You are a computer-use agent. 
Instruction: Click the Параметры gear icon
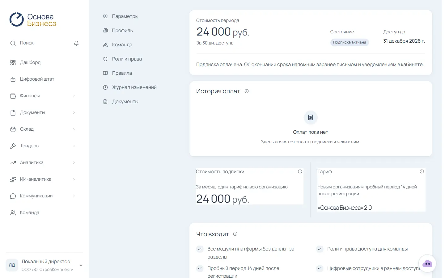pos(105,16)
